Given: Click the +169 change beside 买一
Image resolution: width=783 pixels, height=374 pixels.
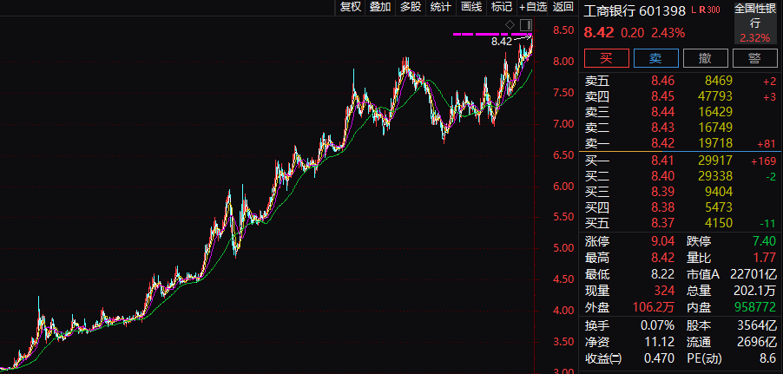Looking at the screenshot, I should (x=764, y=161).
